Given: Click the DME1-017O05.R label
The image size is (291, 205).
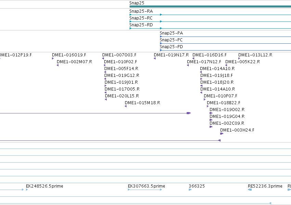Looking at the screenshot, I should (122, 89).
